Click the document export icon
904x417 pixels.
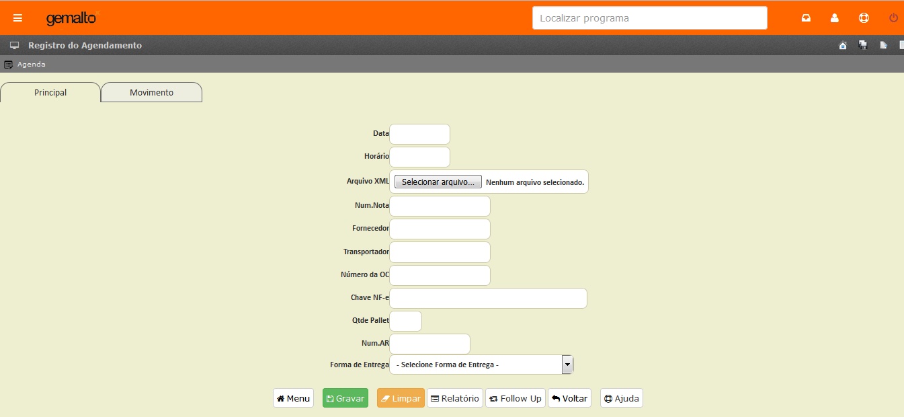883,46
